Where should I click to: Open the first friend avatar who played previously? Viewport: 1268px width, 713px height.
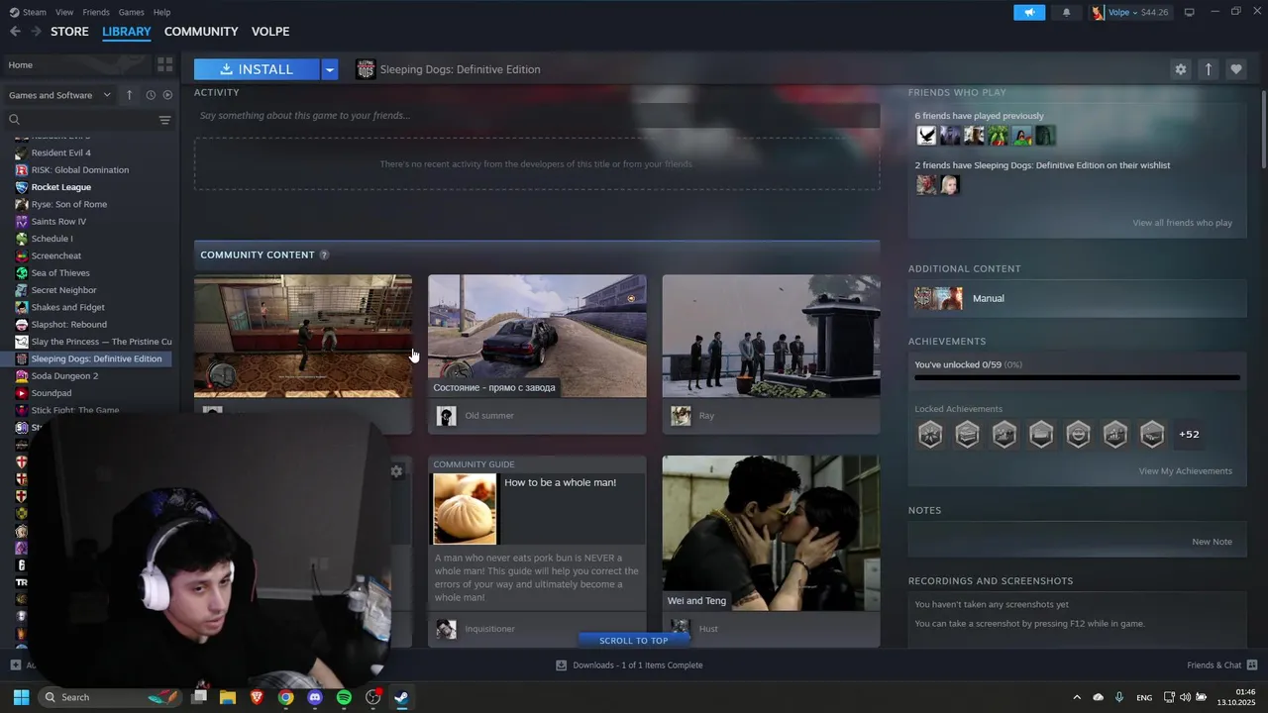[x=926, y=136]
